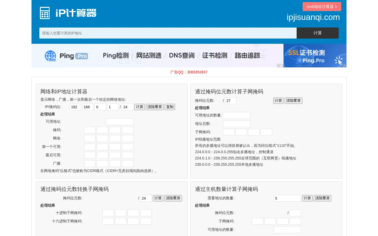
Task: Click the first 十六进制子网掩码 result field
Action: coord(108,221)
